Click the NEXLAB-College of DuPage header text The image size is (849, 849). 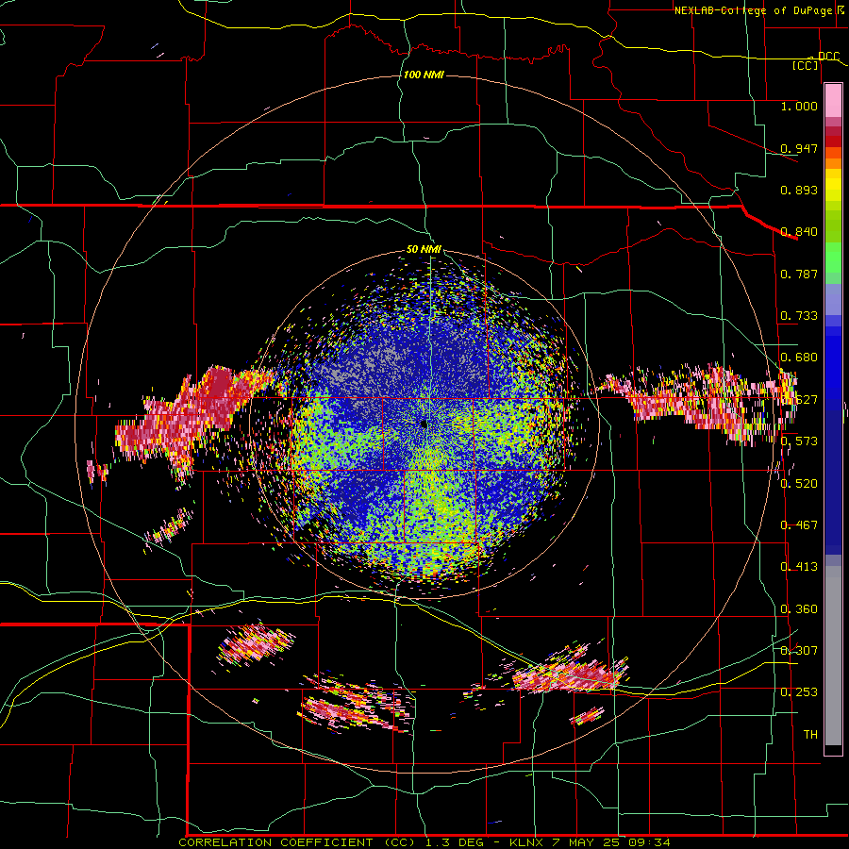pos(753,10)
